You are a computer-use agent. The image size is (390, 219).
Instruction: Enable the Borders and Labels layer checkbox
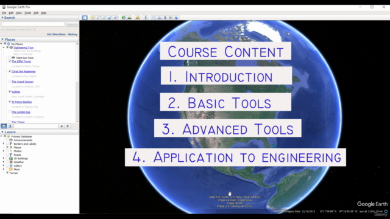point(7,144)
